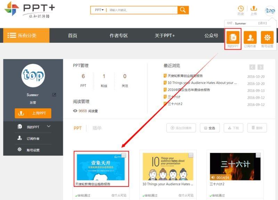Screen dimensions: 278x200
Task: Click the orange 上传PPT button
Action: click(32, 113)
